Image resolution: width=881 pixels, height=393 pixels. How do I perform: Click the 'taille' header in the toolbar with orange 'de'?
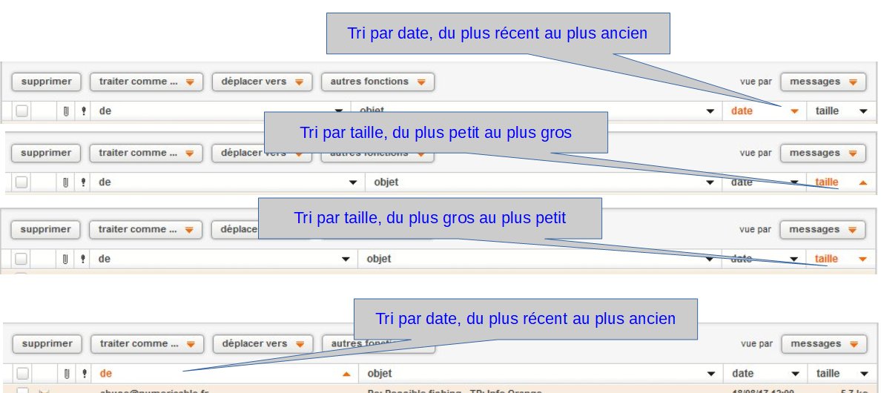click(x=828, y=374)
